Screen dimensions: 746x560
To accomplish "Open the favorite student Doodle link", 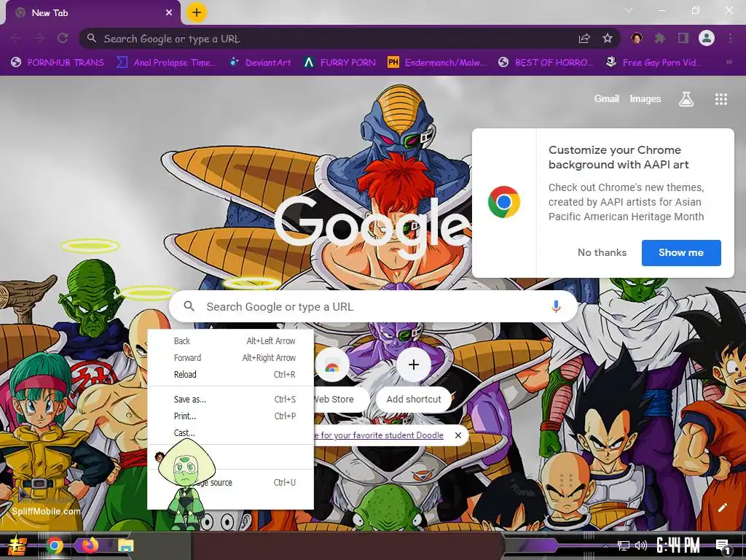I will pyautogui.click(x=379, y=435).
